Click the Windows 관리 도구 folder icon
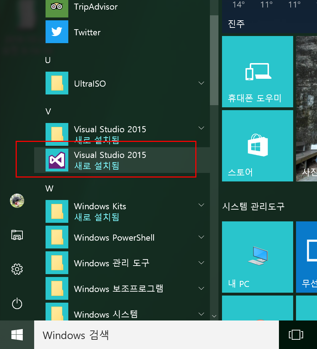317x349 pixels. click(x=57, y=263)
